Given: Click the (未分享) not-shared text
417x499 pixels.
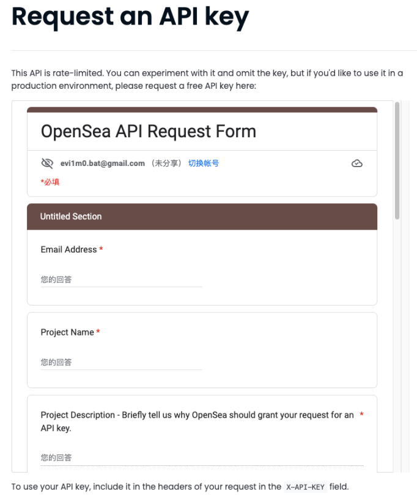Looking at the screenshot, I should [x=166, y=163].
